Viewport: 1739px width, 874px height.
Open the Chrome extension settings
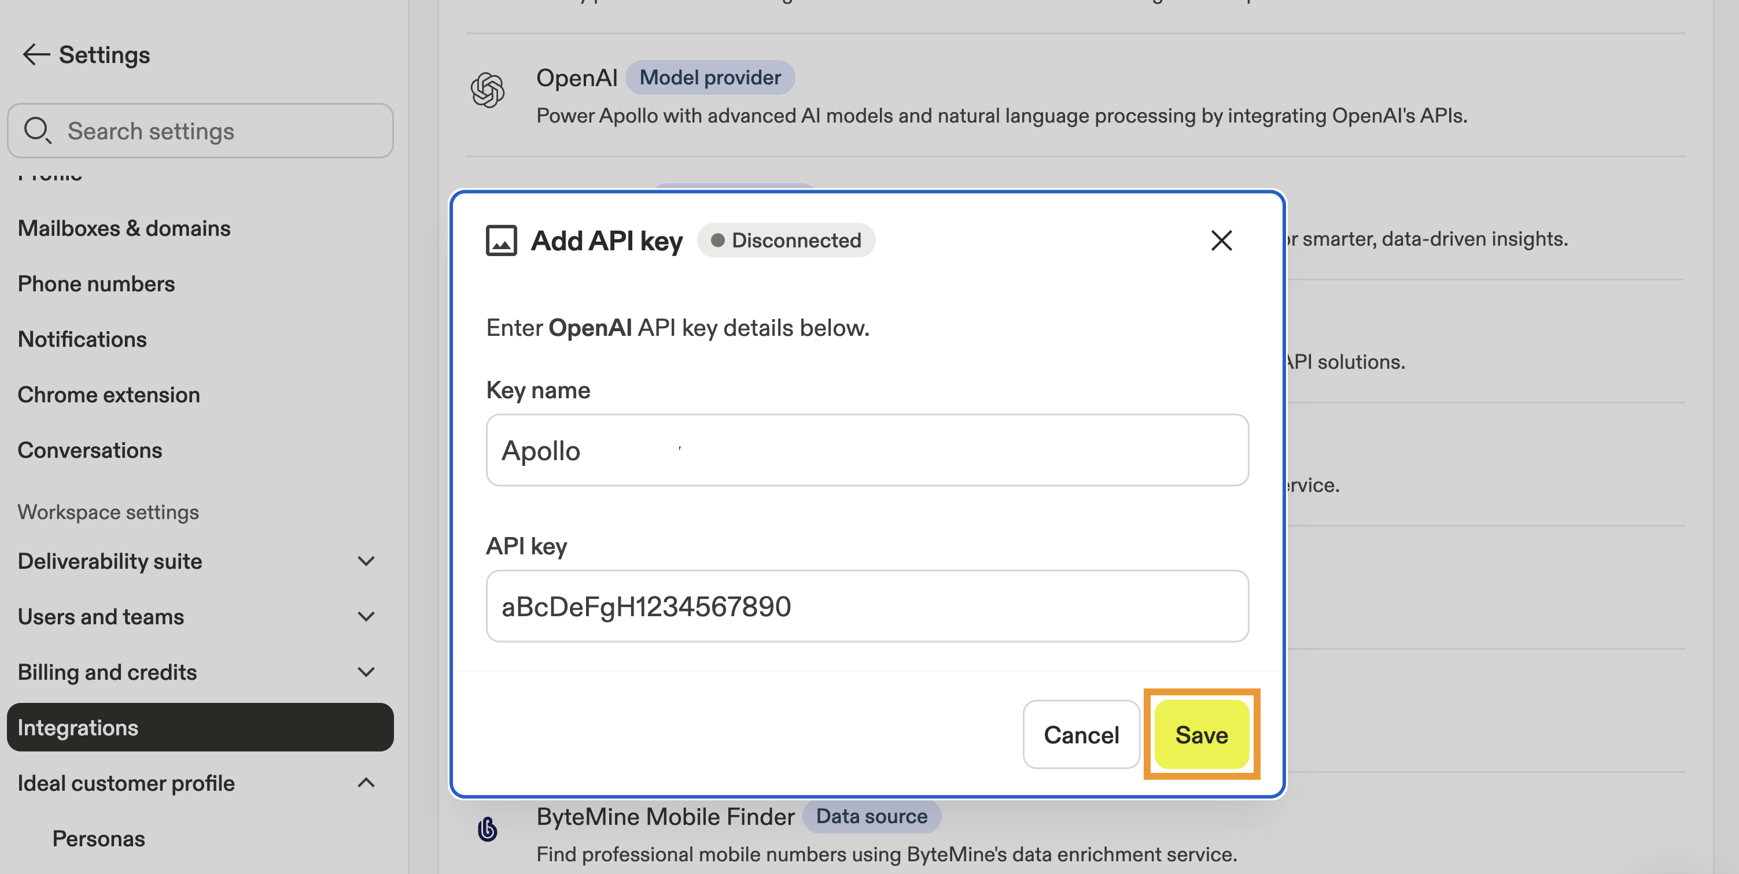[109, 394]
